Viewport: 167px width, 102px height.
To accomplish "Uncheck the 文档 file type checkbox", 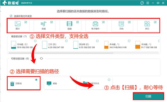I will tap(129, 22).
